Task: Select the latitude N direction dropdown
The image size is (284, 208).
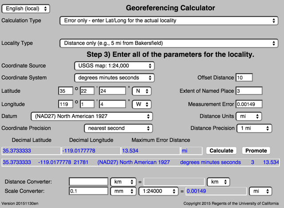Action: pos(142,91)
